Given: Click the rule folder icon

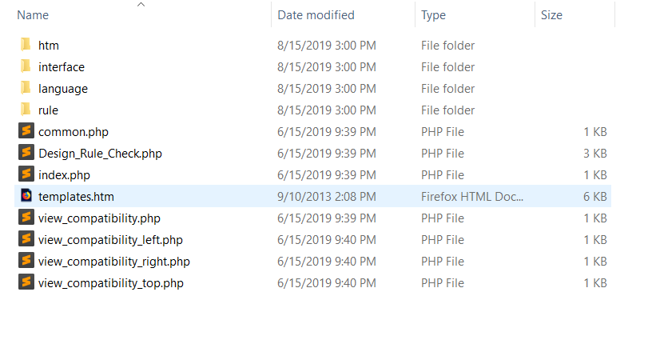Looking at the screenshot, I should pyautogui.click(x=26, y=110).
